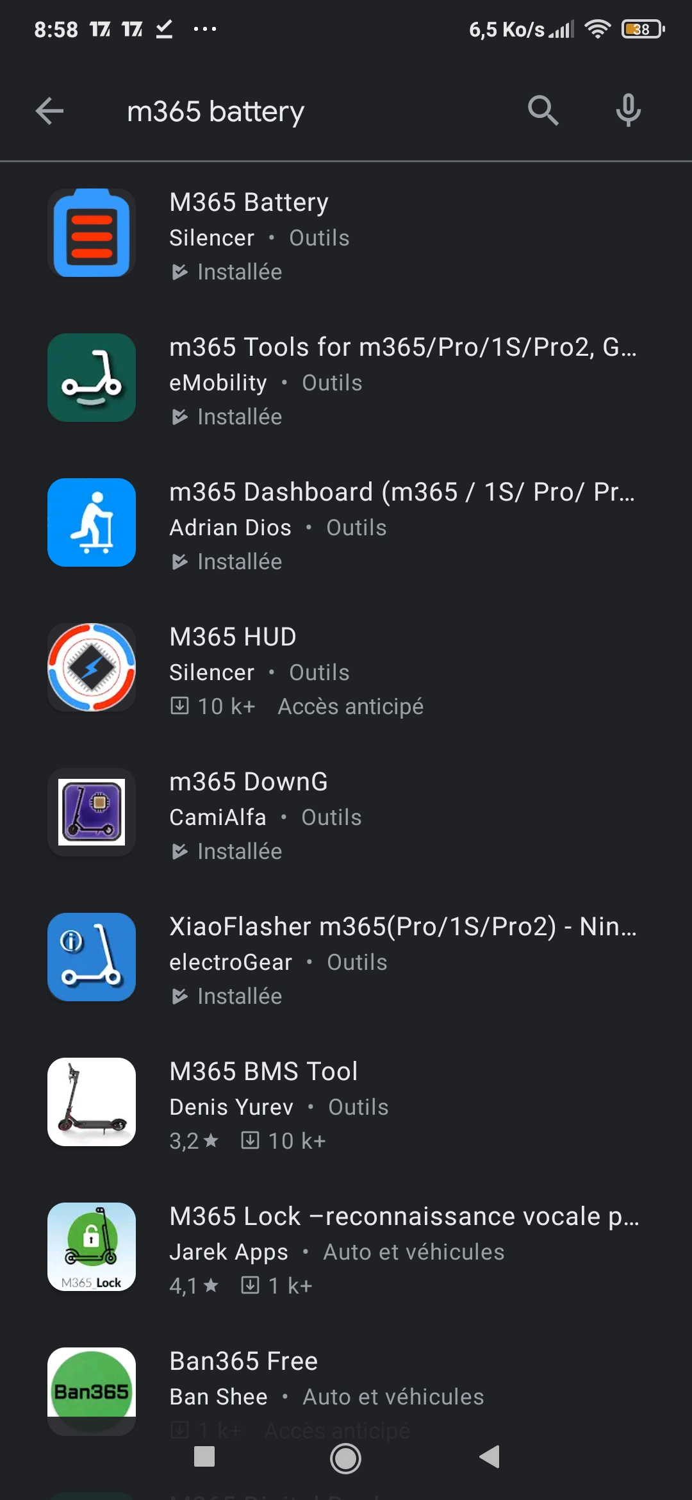Tap 'Installée' status under m365 Dashboard

click(240, 562)
